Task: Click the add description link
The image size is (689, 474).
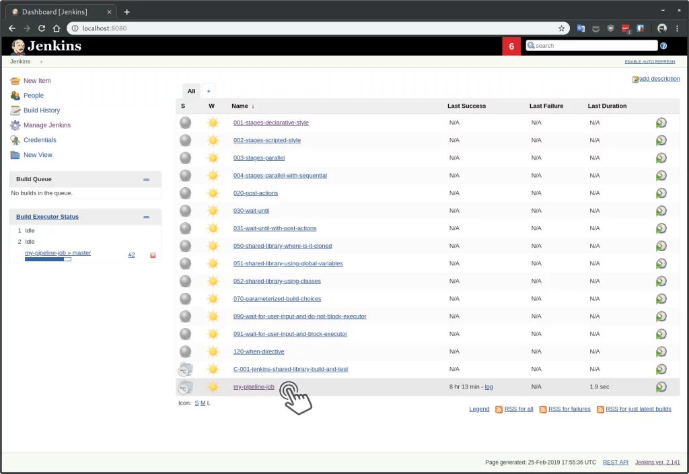Action: 659,79
